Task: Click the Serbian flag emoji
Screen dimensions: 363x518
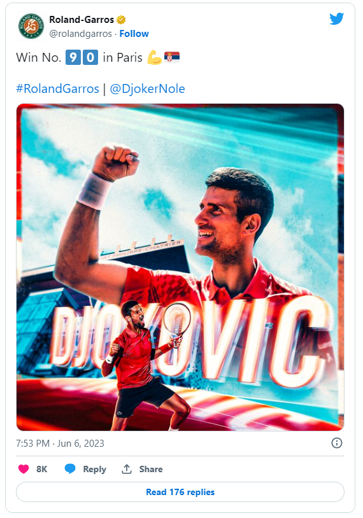Action: (x=172, y=57)
